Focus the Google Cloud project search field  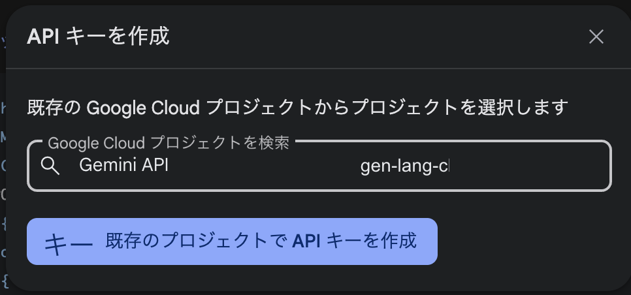[319, 166]
